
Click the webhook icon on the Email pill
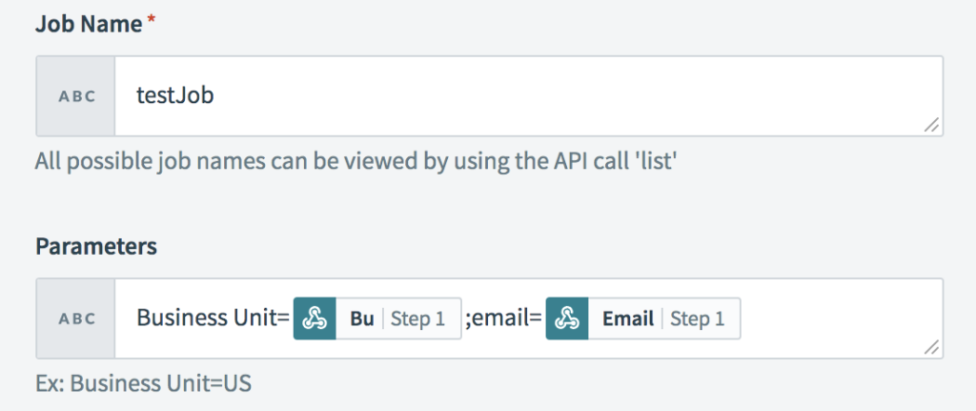pos(567,319)
